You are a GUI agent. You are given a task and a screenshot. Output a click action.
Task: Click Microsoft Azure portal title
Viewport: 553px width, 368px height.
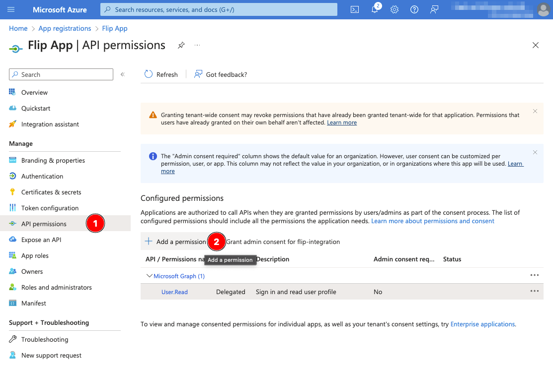(x=60, y=9)
